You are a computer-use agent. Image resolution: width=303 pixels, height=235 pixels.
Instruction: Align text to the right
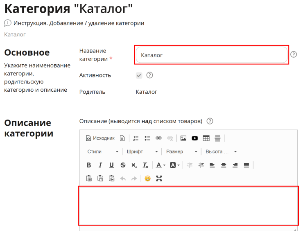tap(235, 165)
